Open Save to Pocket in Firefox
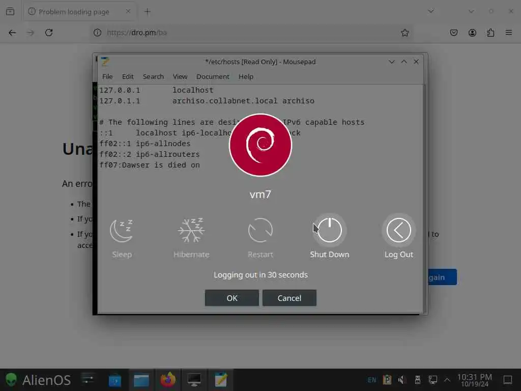The image size is (521, 391). click(453, 33)
